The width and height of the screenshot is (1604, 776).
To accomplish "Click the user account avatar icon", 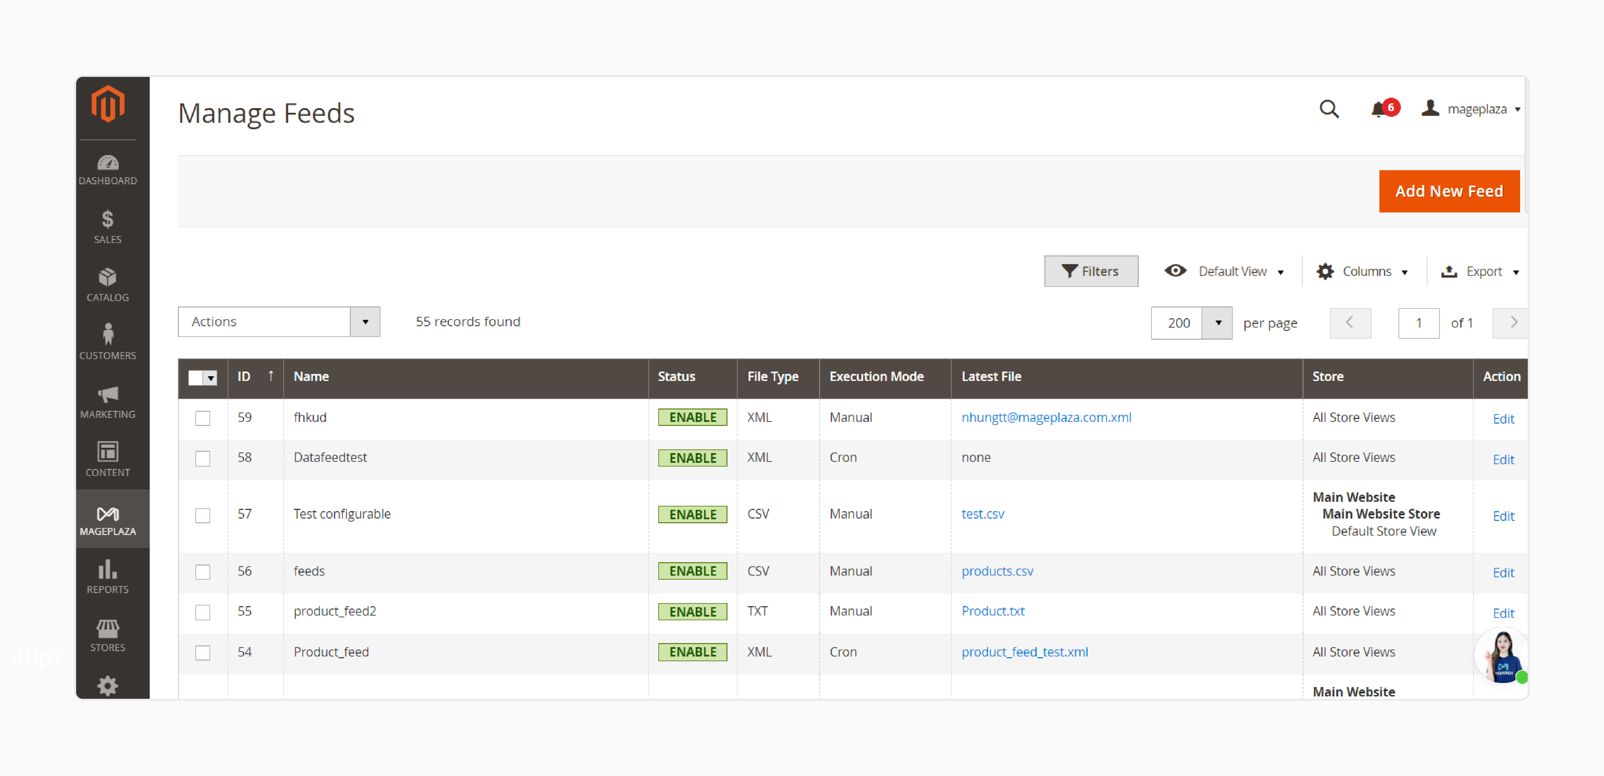I will [1430, 108].
